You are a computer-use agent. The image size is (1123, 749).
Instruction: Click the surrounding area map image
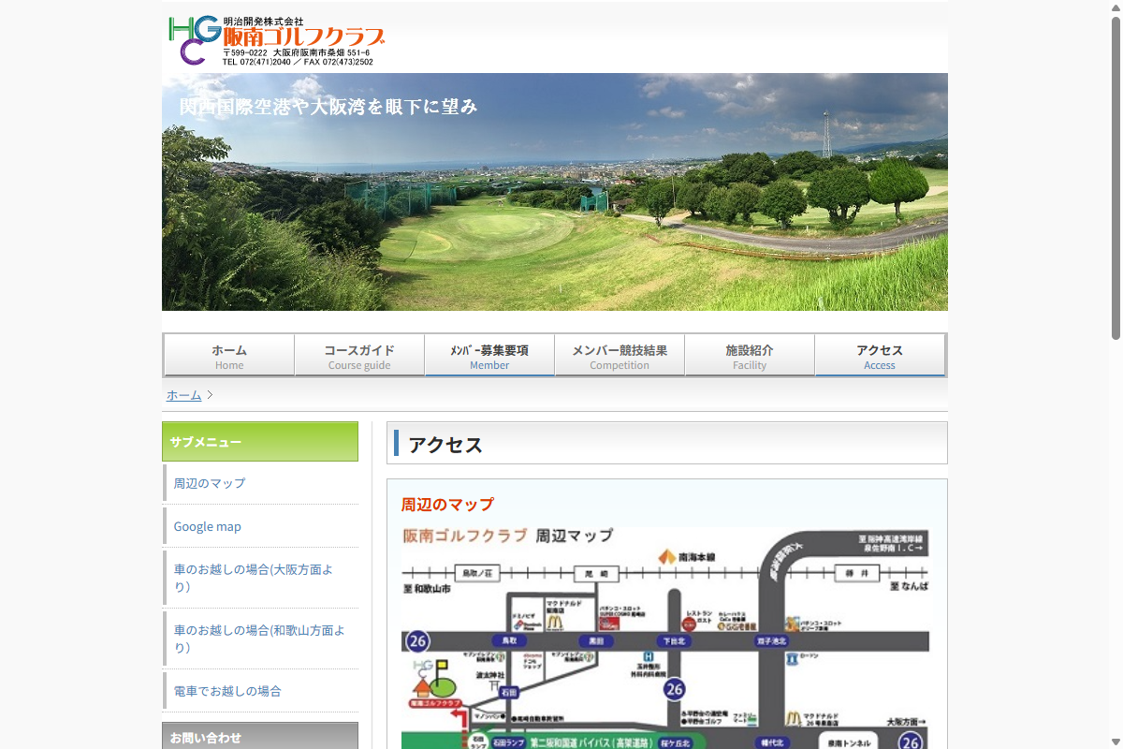(x=665, y=637)
